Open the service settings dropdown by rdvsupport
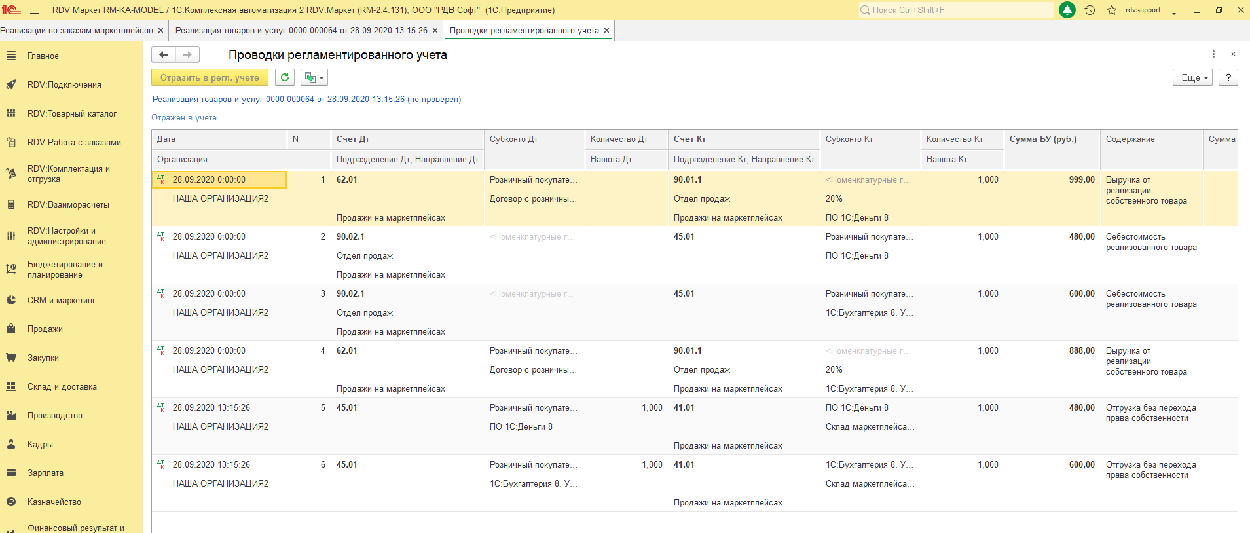Screen dimensions: 1250x533 point(1174,10)
